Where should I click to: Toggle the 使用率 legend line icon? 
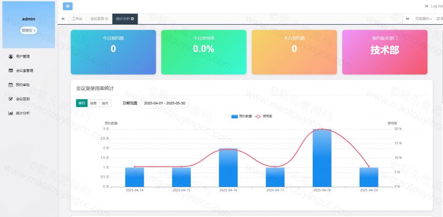pos(258,116)
